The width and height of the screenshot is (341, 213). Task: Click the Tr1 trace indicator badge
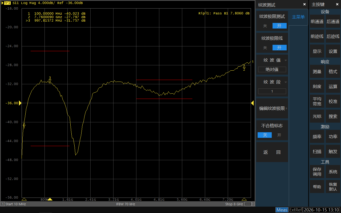pos(7,3)
